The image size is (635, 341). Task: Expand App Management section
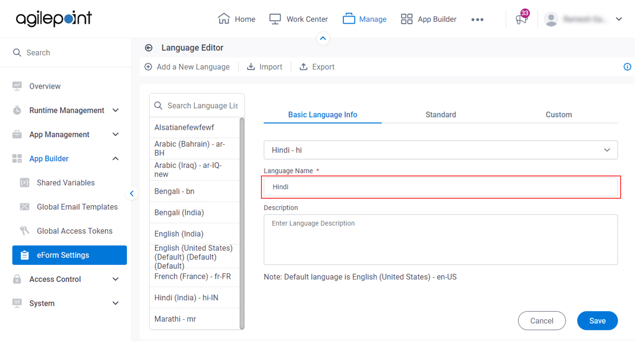pyautogui.click(x=116, y=134)
